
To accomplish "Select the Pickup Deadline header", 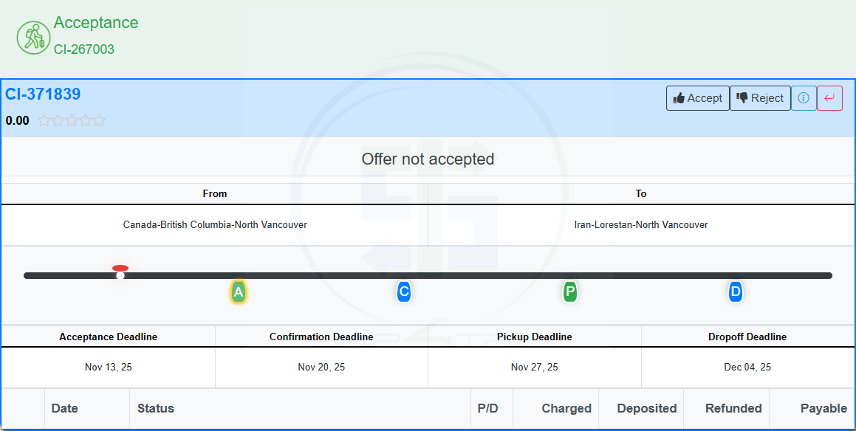I will coord(534,336).
